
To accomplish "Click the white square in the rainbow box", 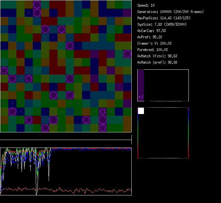I will pyautogui.click(x=141, y=111).
